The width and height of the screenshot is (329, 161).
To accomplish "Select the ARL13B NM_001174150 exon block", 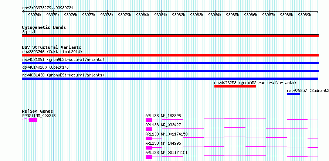I will [149, 138].
